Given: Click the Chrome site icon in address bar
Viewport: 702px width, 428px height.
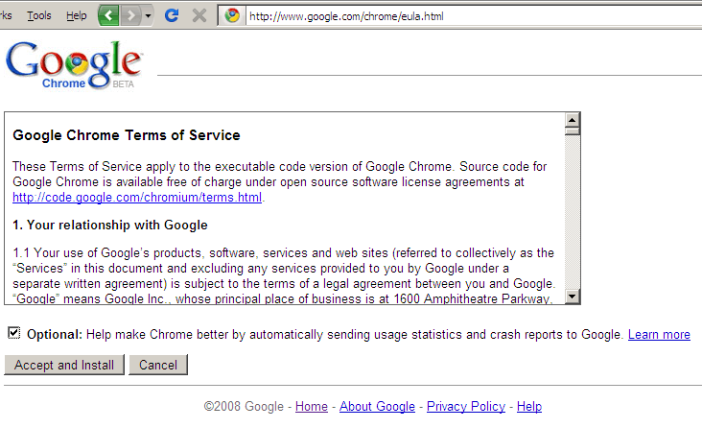Looking at the screenshot, I should [x=232, y=16].
